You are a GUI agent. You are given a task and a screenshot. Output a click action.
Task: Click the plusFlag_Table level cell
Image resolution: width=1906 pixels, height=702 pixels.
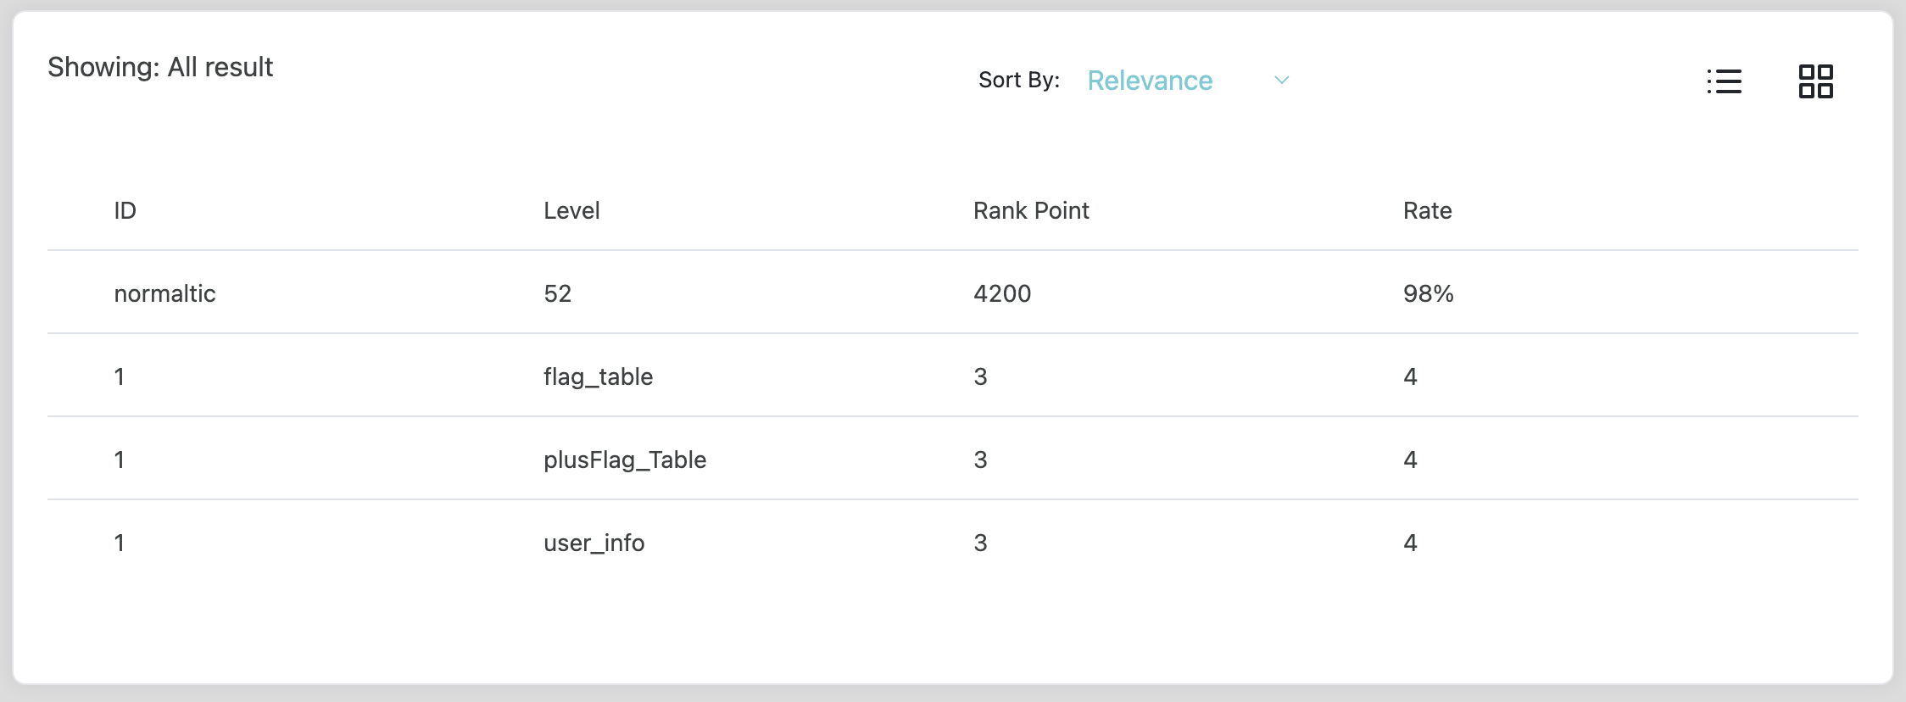(x=625, y=460)
